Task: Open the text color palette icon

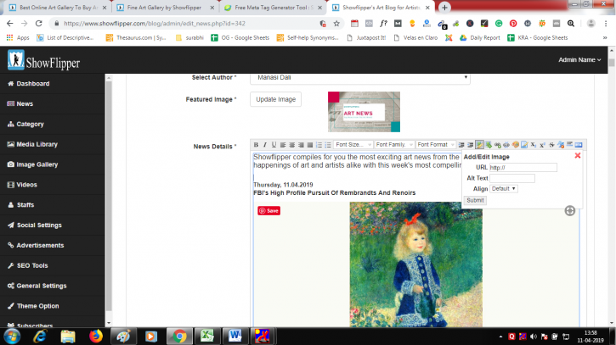Action: pos(516,145)
